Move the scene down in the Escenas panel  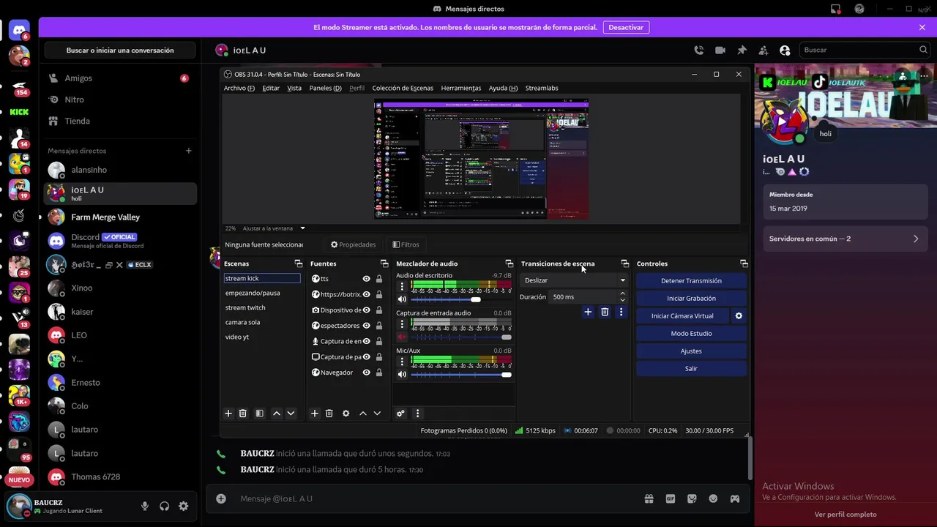291,414
